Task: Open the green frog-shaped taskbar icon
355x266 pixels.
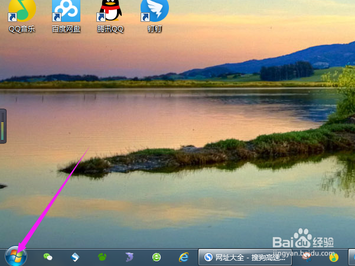Action: coord(102,257)
